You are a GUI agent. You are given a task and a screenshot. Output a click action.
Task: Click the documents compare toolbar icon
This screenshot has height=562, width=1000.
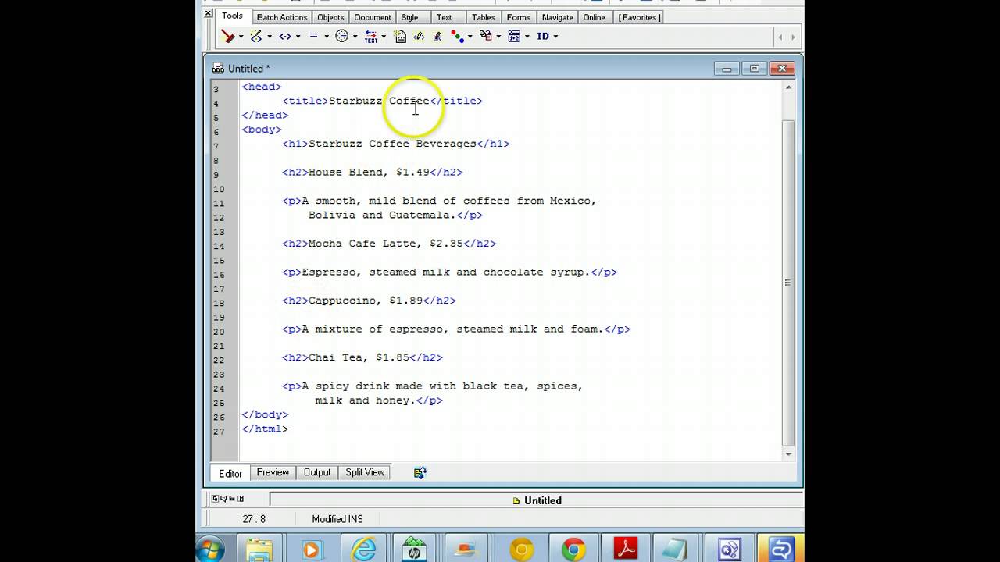tap(485, 36)
